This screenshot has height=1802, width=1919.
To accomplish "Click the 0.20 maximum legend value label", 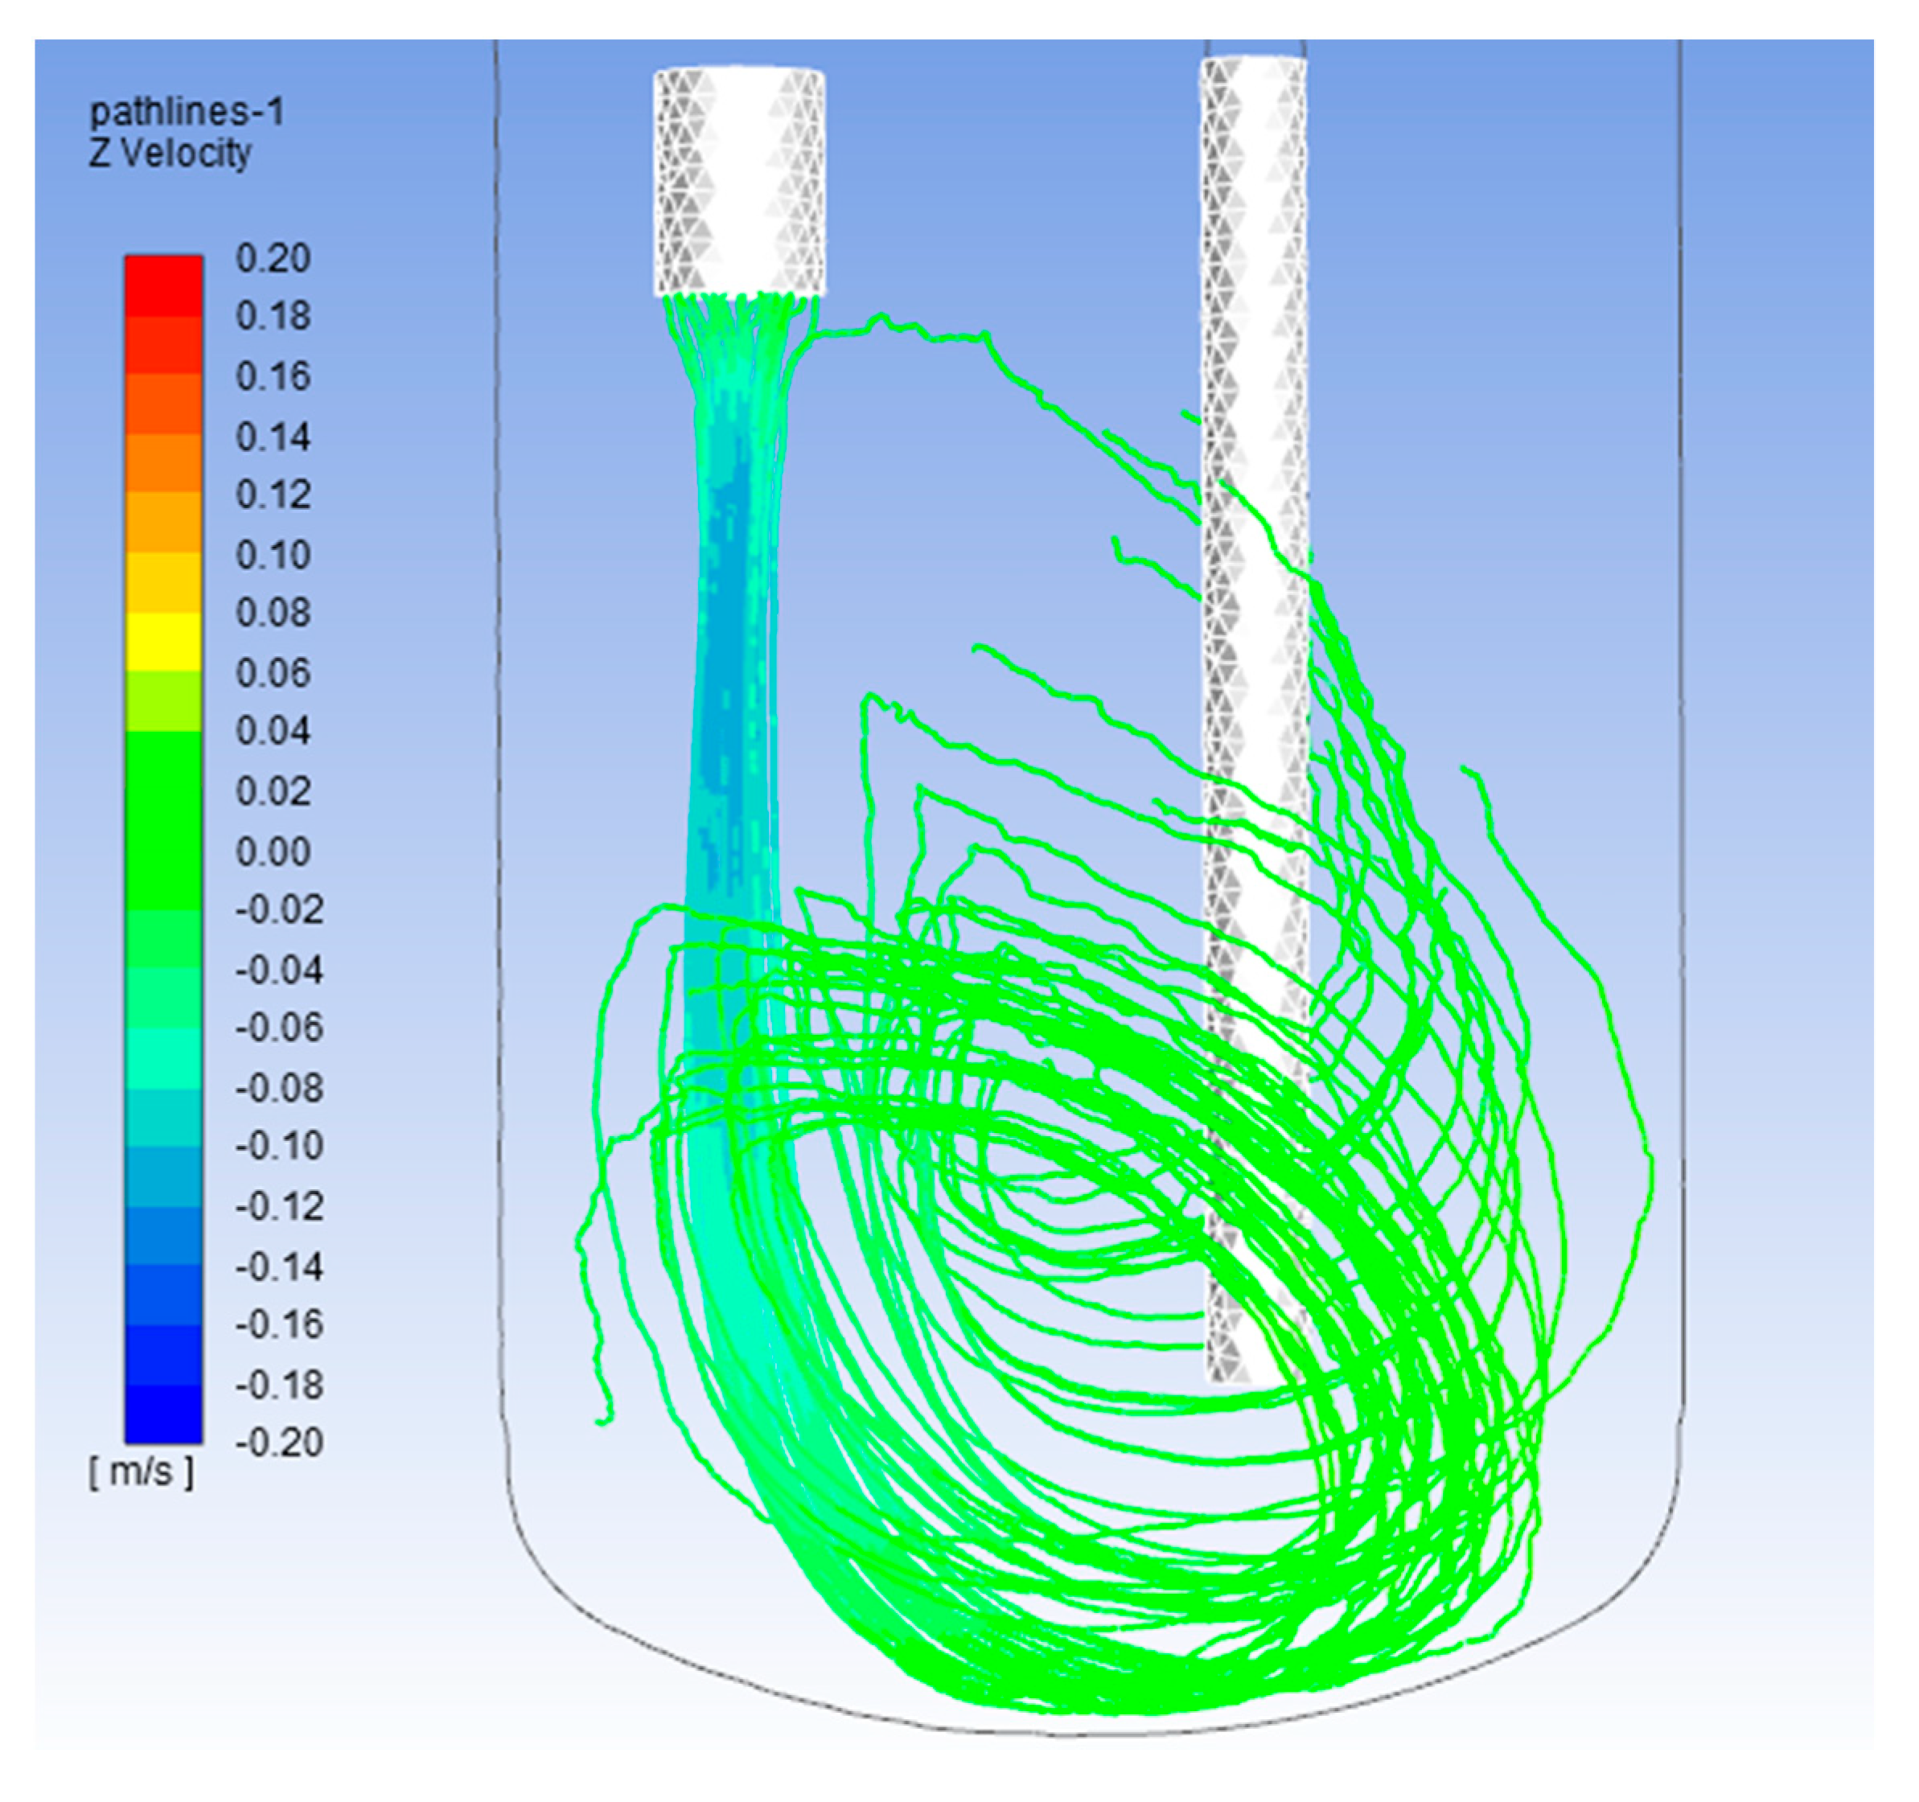I will tap(273, 259).
